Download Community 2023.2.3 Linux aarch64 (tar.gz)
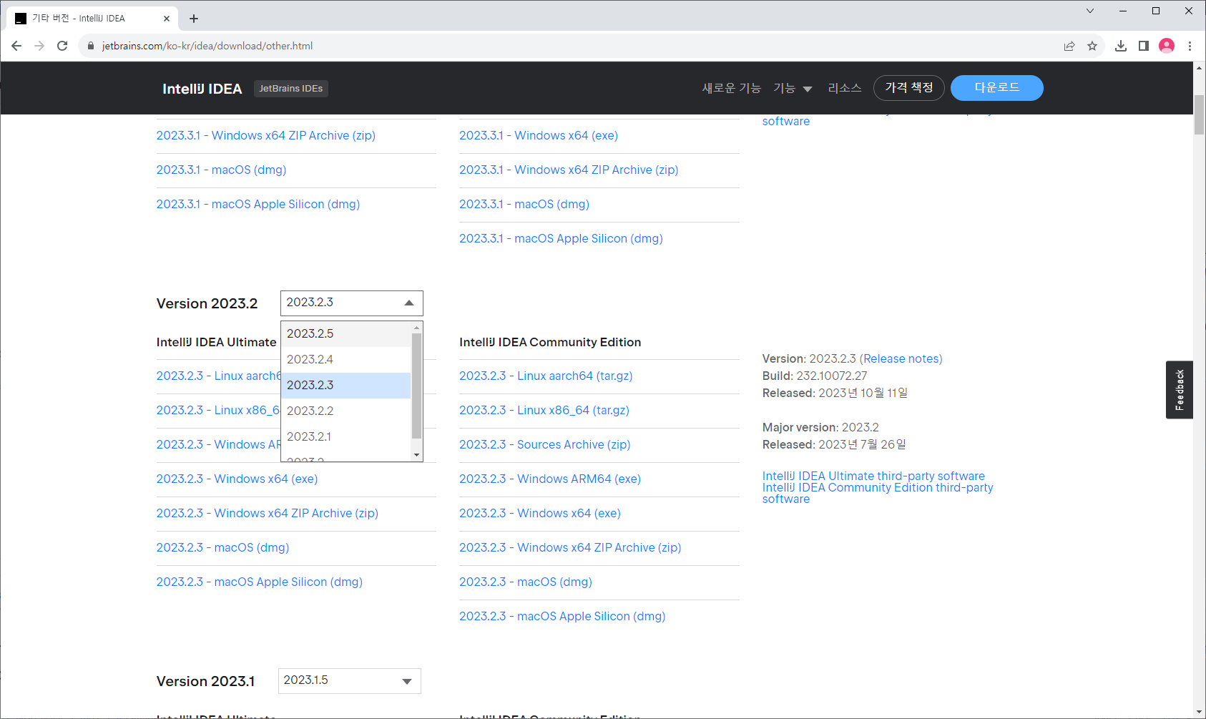1206x719 pixels. 546,376
